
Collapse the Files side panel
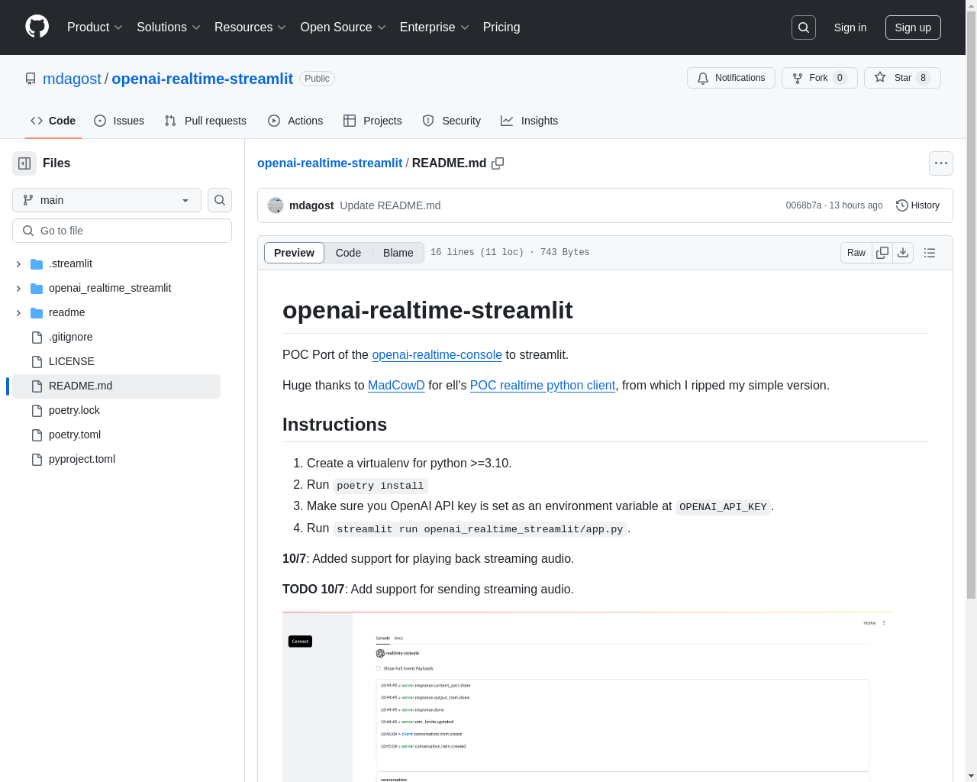pyautogui.click(x=24, y=163)
